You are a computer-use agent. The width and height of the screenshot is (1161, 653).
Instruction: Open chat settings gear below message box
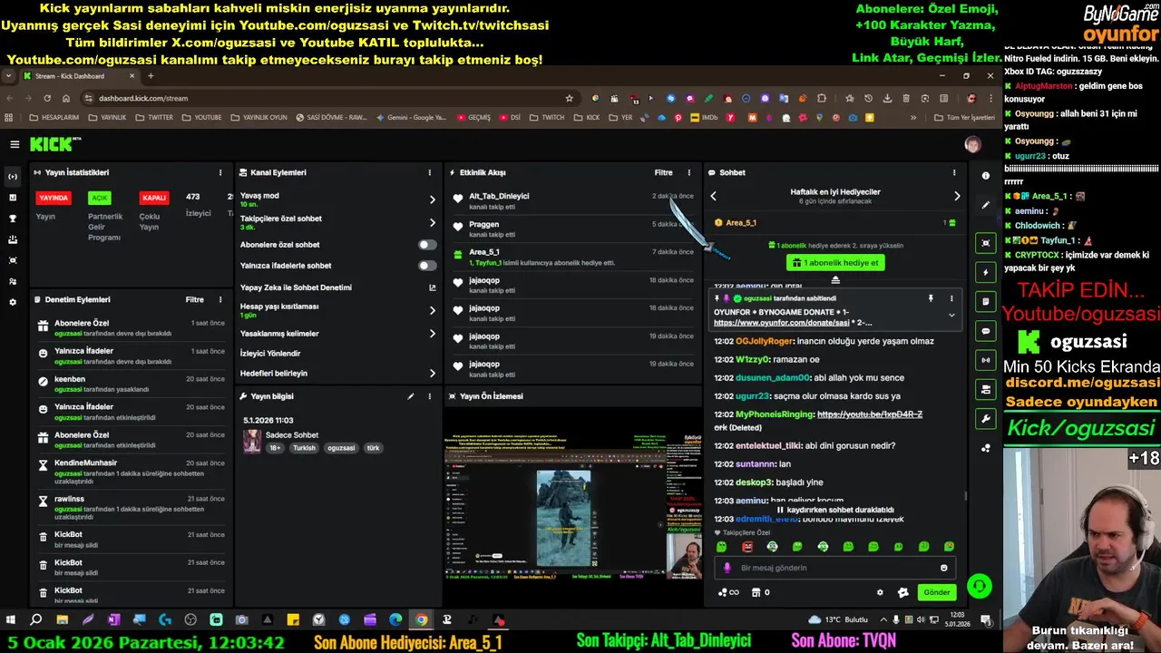point(880,592)
